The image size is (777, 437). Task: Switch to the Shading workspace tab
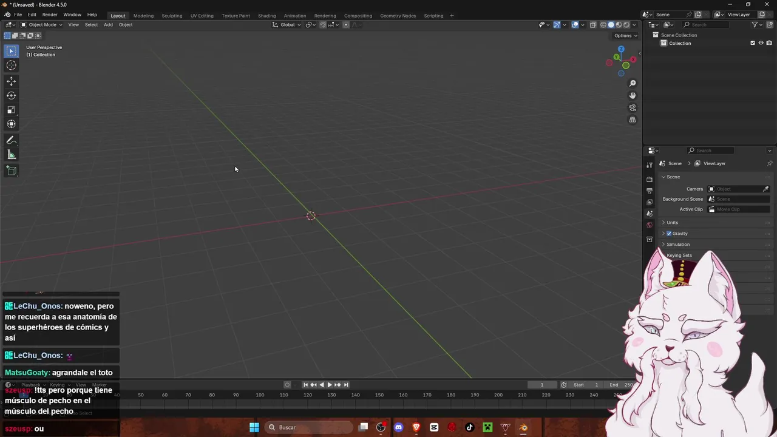pyautogui.click(x=266, y=15)
